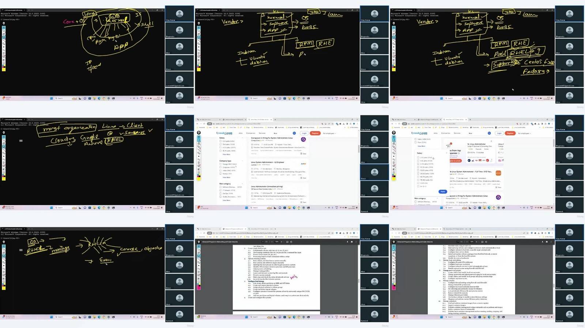
Task: Select Vijay Kumar participant tile beside Core + OS frame
Action: [180, 14]
